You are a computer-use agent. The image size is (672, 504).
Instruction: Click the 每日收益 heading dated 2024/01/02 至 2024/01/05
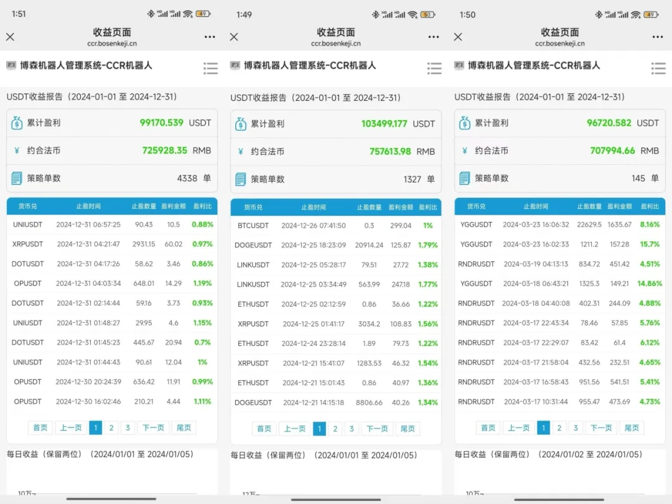[549, 454]
